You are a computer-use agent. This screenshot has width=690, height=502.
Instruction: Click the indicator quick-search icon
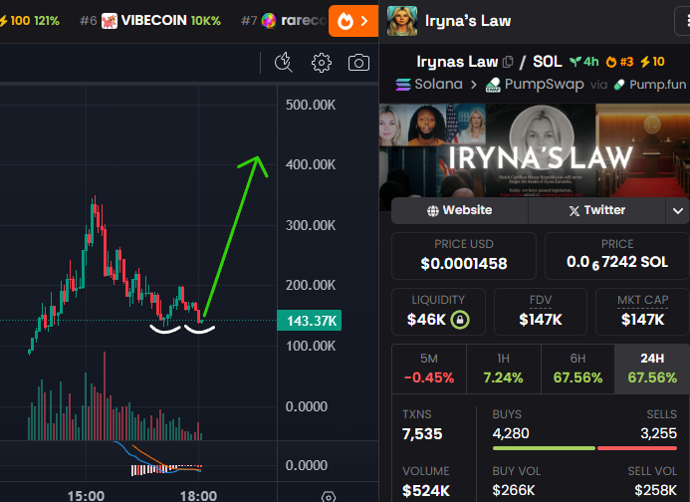[x=283, y=63]
